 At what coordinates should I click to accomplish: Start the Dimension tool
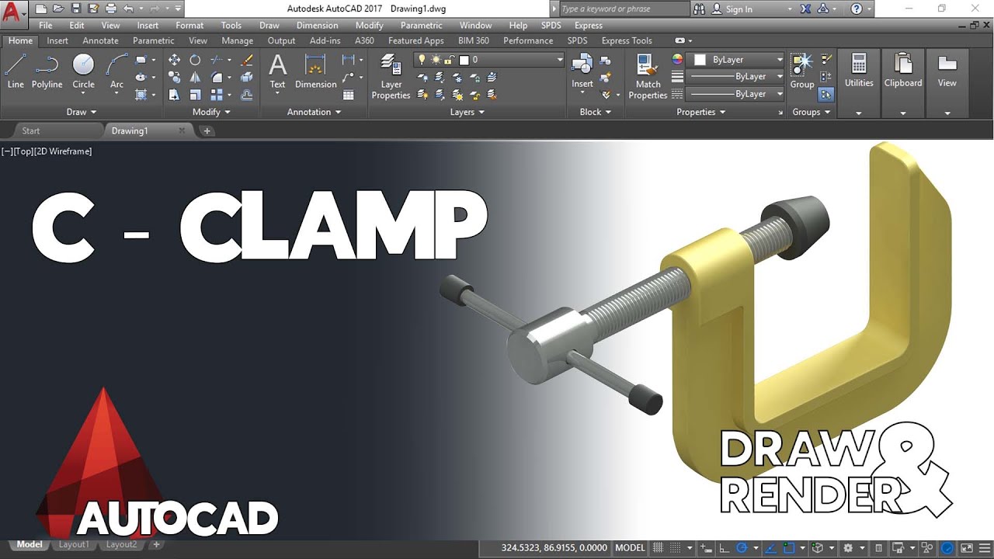(315, 71)
